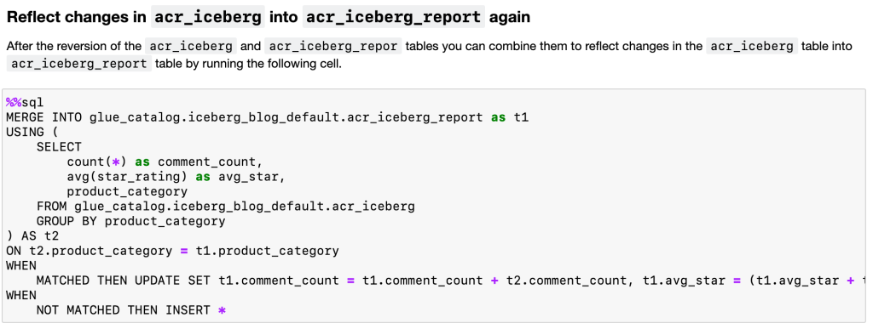This screenshot has height=329, width=873.
Task: Click the ON t2.product_category join condition line
Action: [172, 251]
